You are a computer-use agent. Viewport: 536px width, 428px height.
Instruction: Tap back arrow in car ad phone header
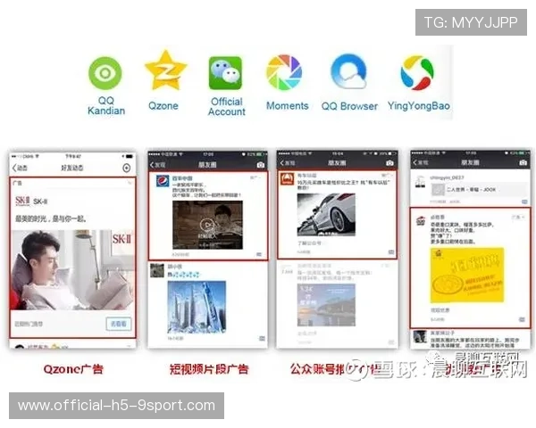coord(282,163)
